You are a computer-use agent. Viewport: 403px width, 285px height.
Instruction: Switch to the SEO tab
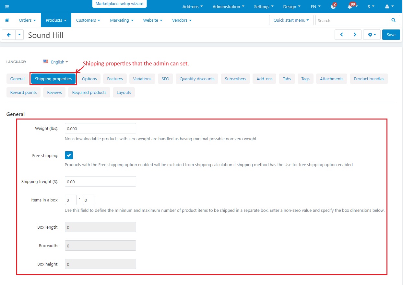(x=165, y=79)
